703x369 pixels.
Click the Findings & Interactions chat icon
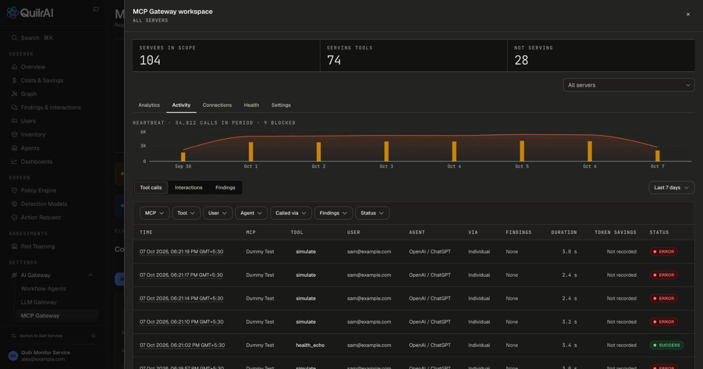(x=14, y=107)
